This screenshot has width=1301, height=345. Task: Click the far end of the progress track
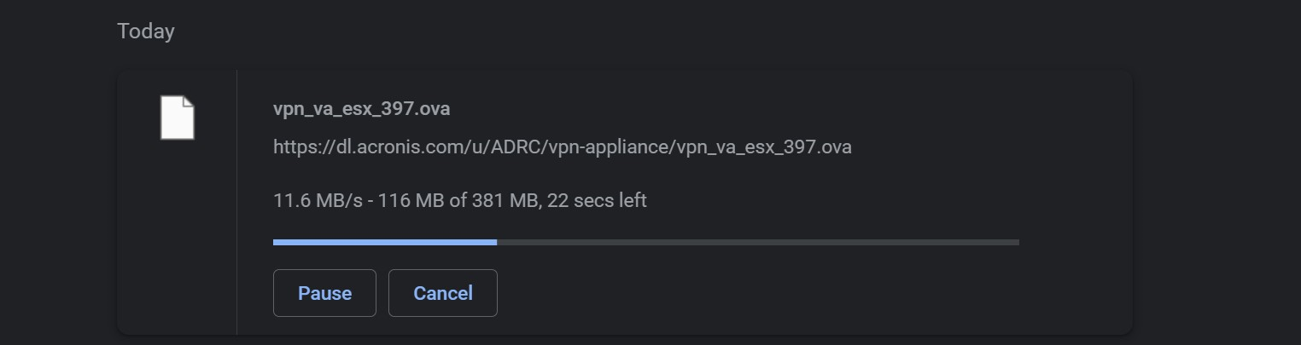click(x=1015, y=242)
